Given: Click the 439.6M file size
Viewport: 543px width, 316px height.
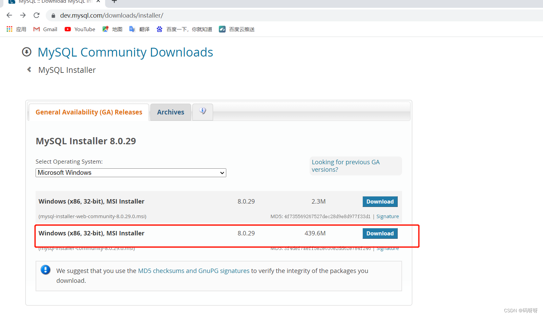Looking at the screenshot, I should (x=315, y=233).
